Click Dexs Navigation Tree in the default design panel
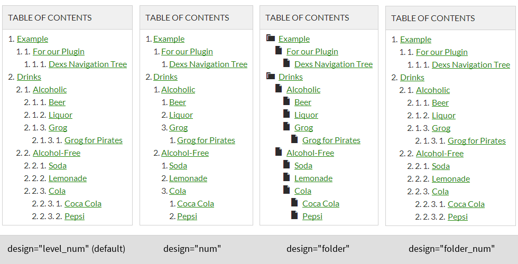This screenshot has width=518, height=264. (88, 64)
